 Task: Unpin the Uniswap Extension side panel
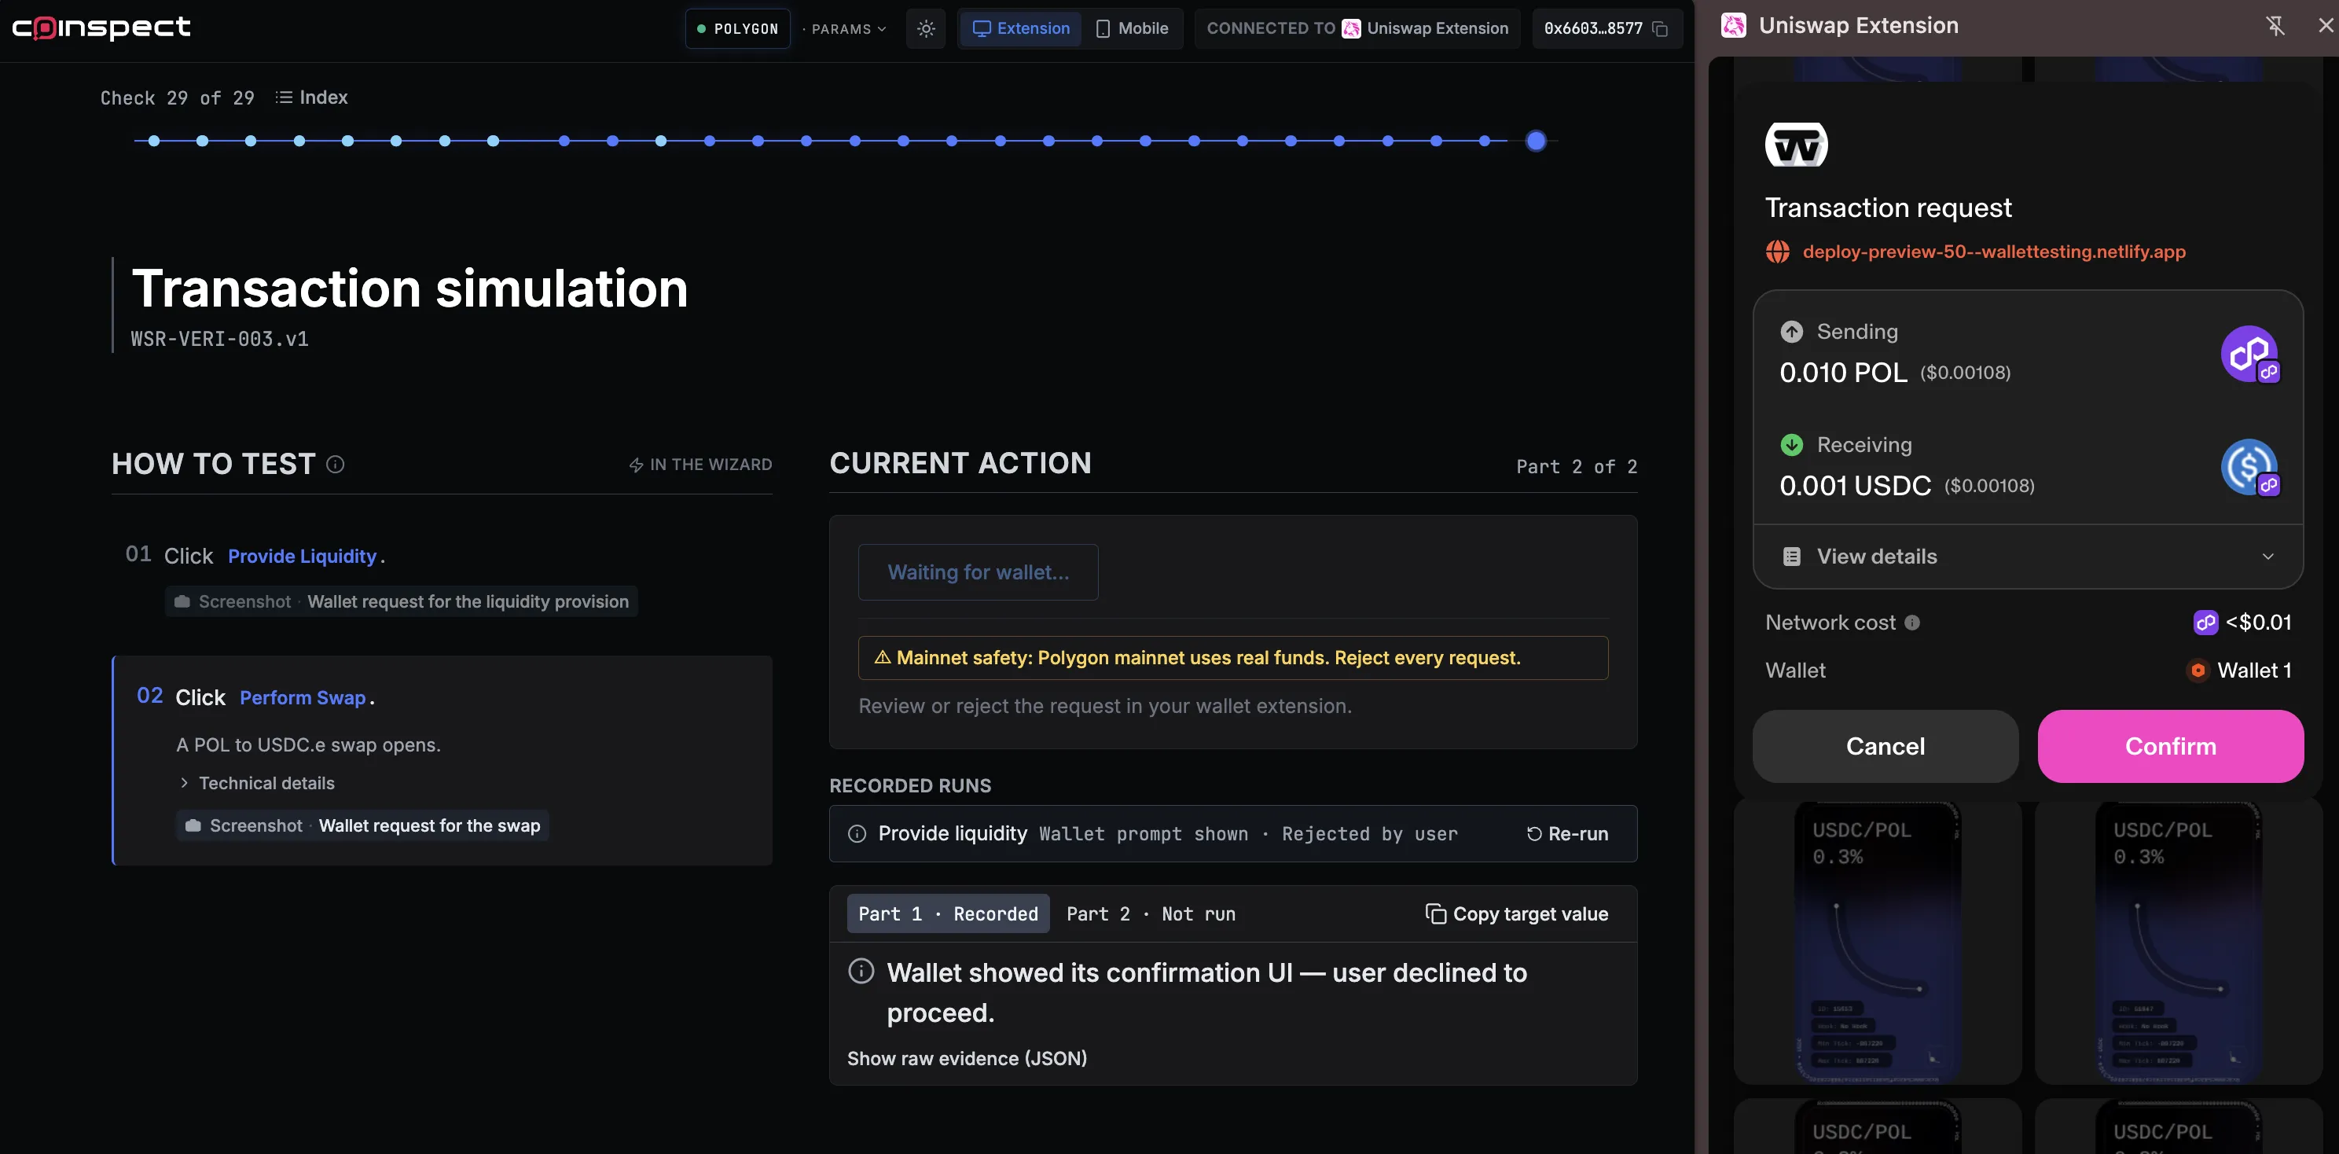point(2275,25)
